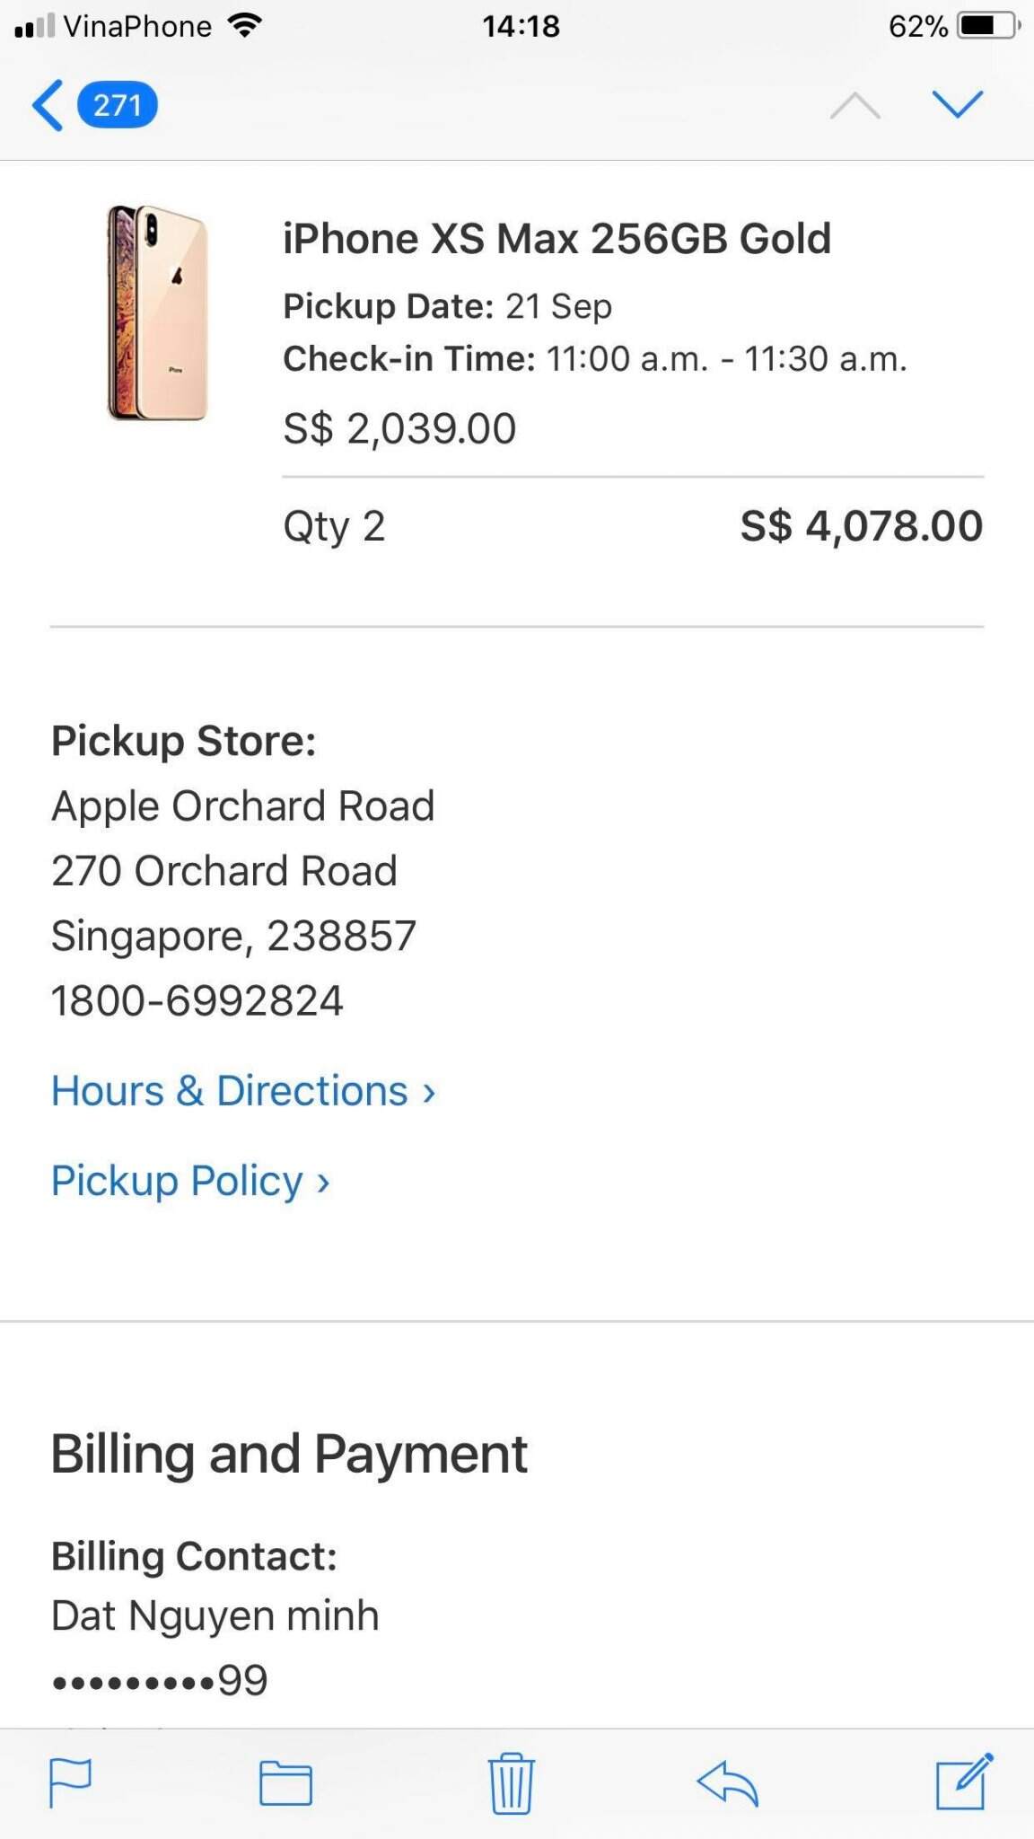The height and width of the screenshot is (1839, 1034).
Task: Flag this email message
Action: [x=70, y=1782]
